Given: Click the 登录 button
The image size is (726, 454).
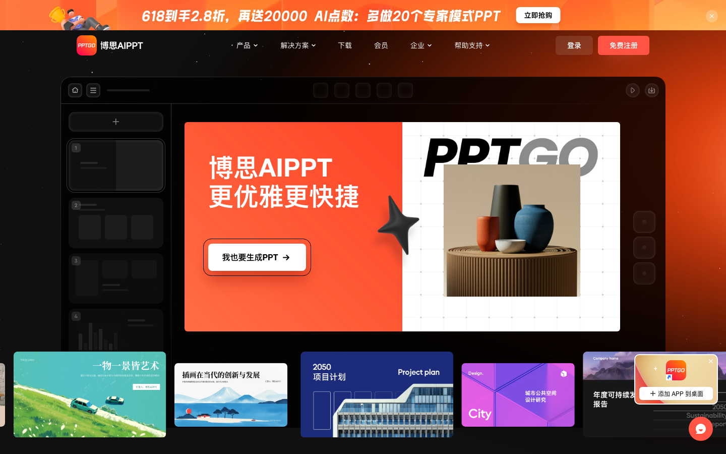Looking at the screenshot, I should tap(574, 45).
